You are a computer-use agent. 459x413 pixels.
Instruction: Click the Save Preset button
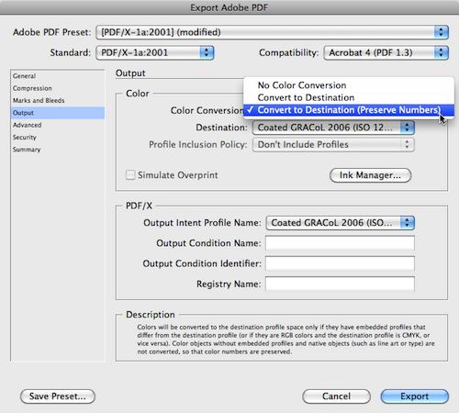(x=58, y=396)
